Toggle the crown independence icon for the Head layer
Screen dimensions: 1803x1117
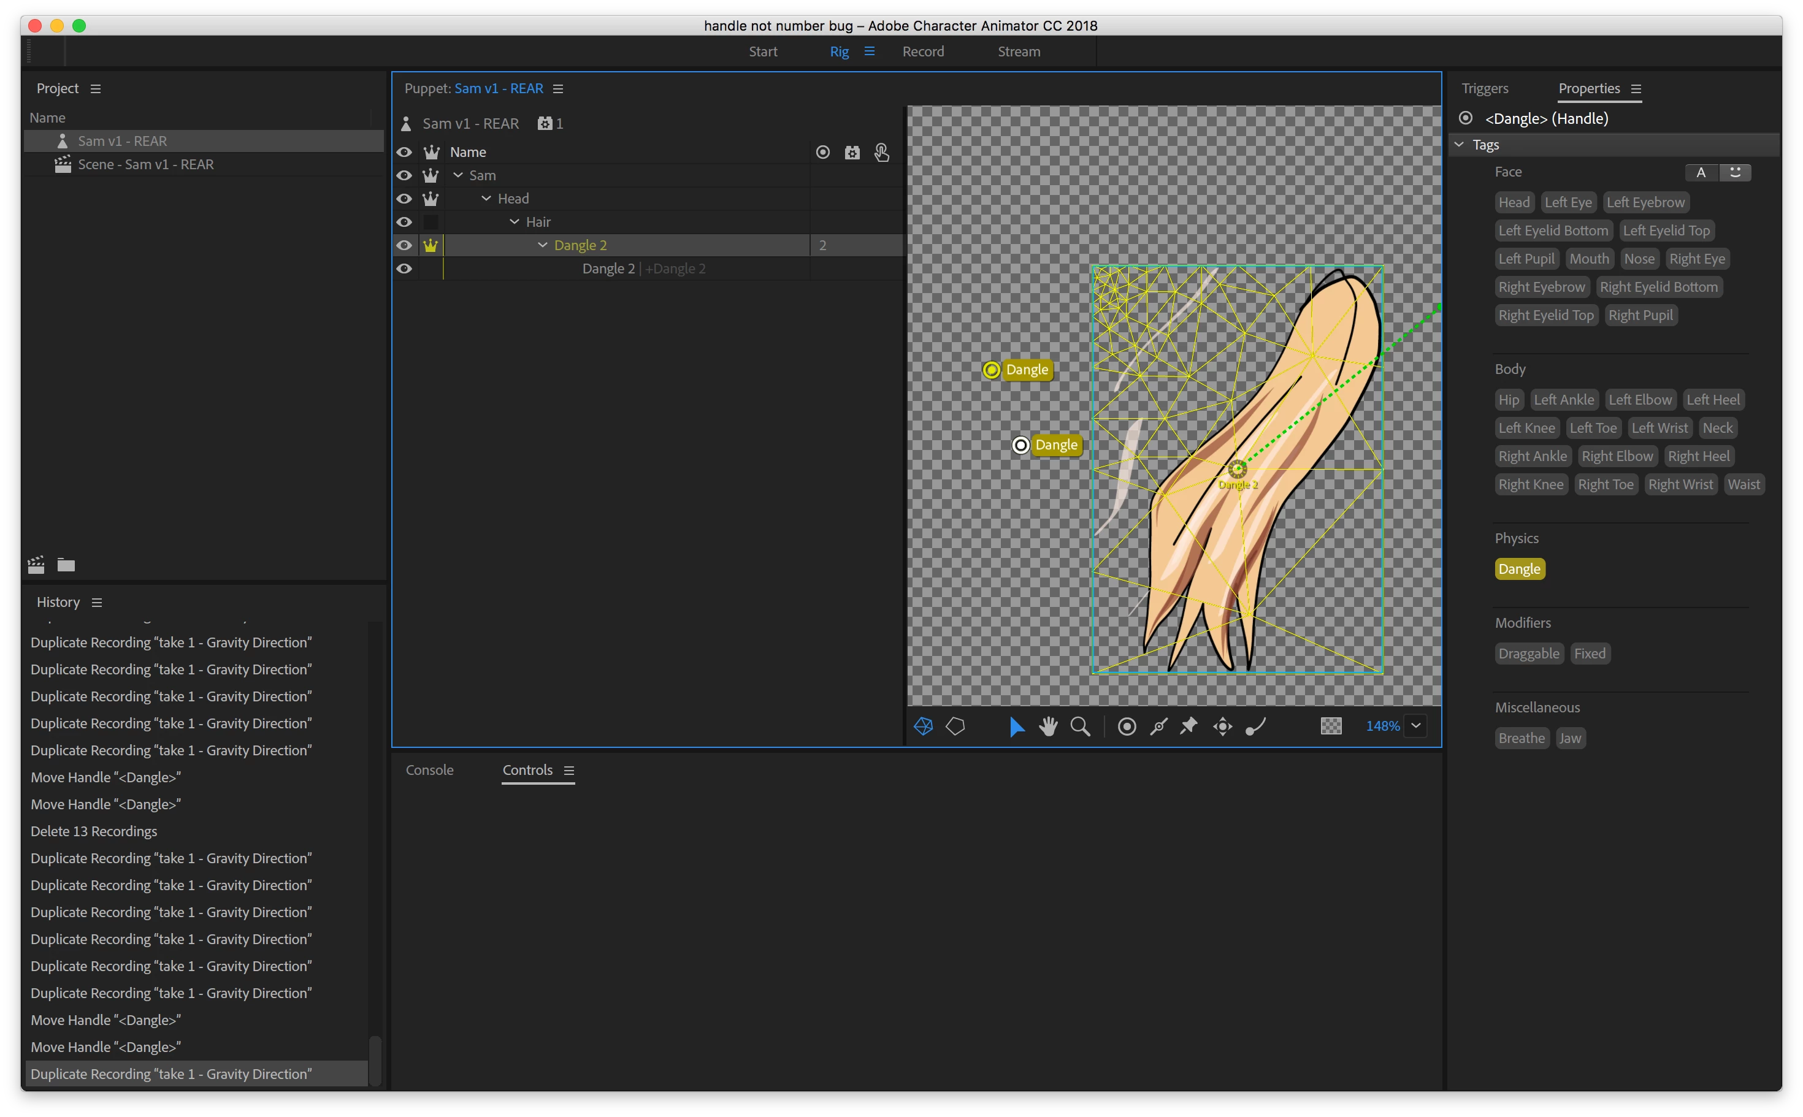click(431, 199)
